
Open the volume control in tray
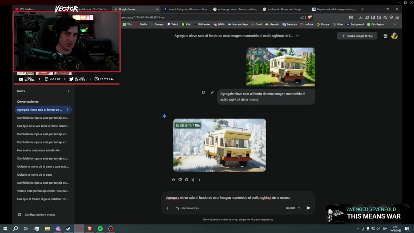click(x=378, y=229)
